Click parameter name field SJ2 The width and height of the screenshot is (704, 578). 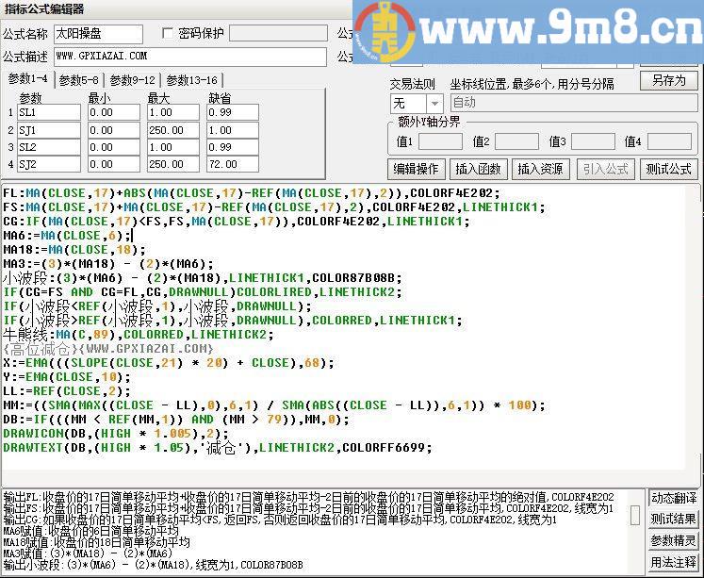(x=49, y=164)
